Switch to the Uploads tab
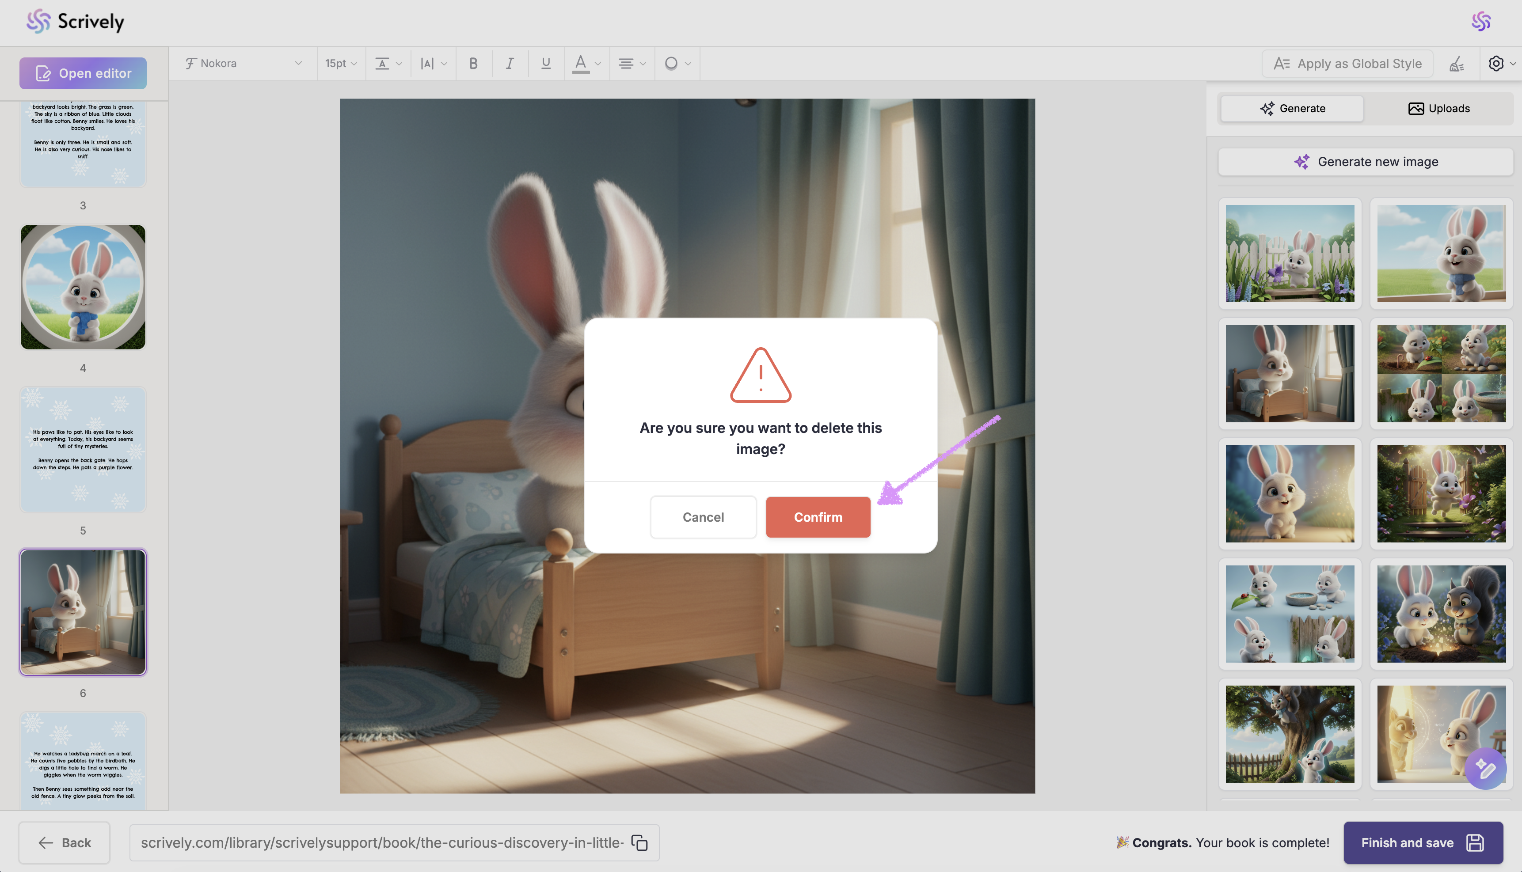1522x872 pixels. 1438,108
